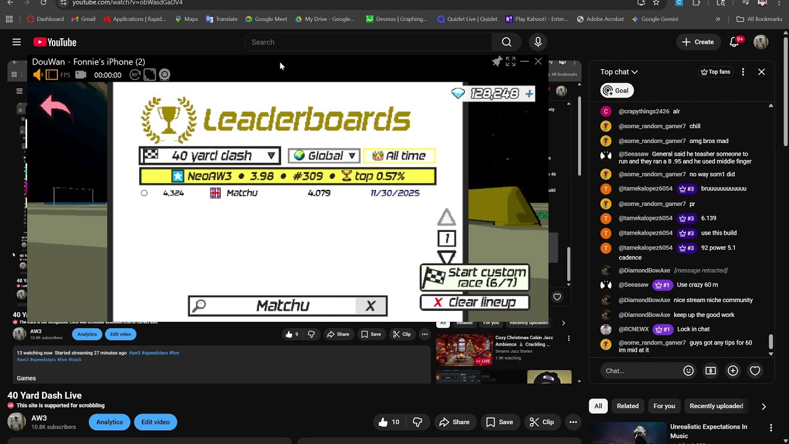The width and height of the screenshot is (789, 444).
Task: Click the Edit video button
Action: click(155, 422)
